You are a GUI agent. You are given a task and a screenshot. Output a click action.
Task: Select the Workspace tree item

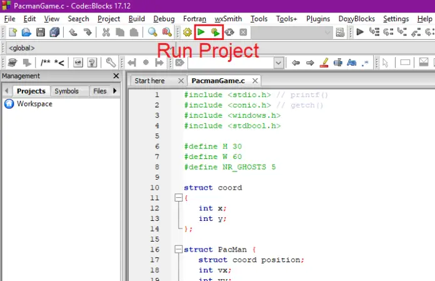click(34, 104)
